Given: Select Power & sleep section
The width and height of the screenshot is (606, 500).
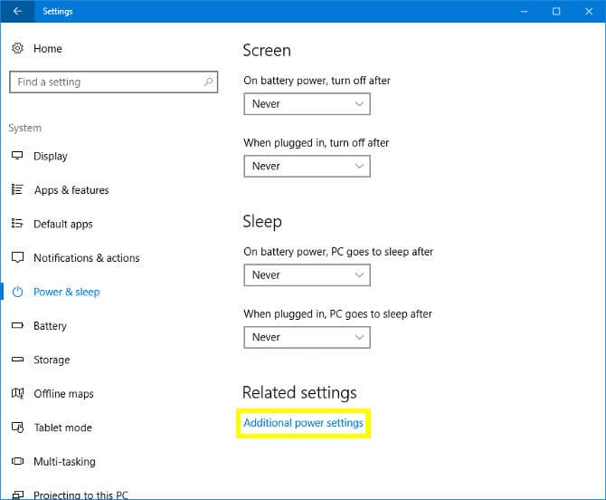Looking at the screenshot, I should point(66,292).
